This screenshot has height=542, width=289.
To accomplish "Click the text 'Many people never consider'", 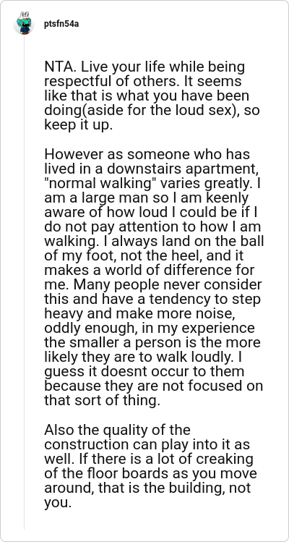I will pos(168,285).
